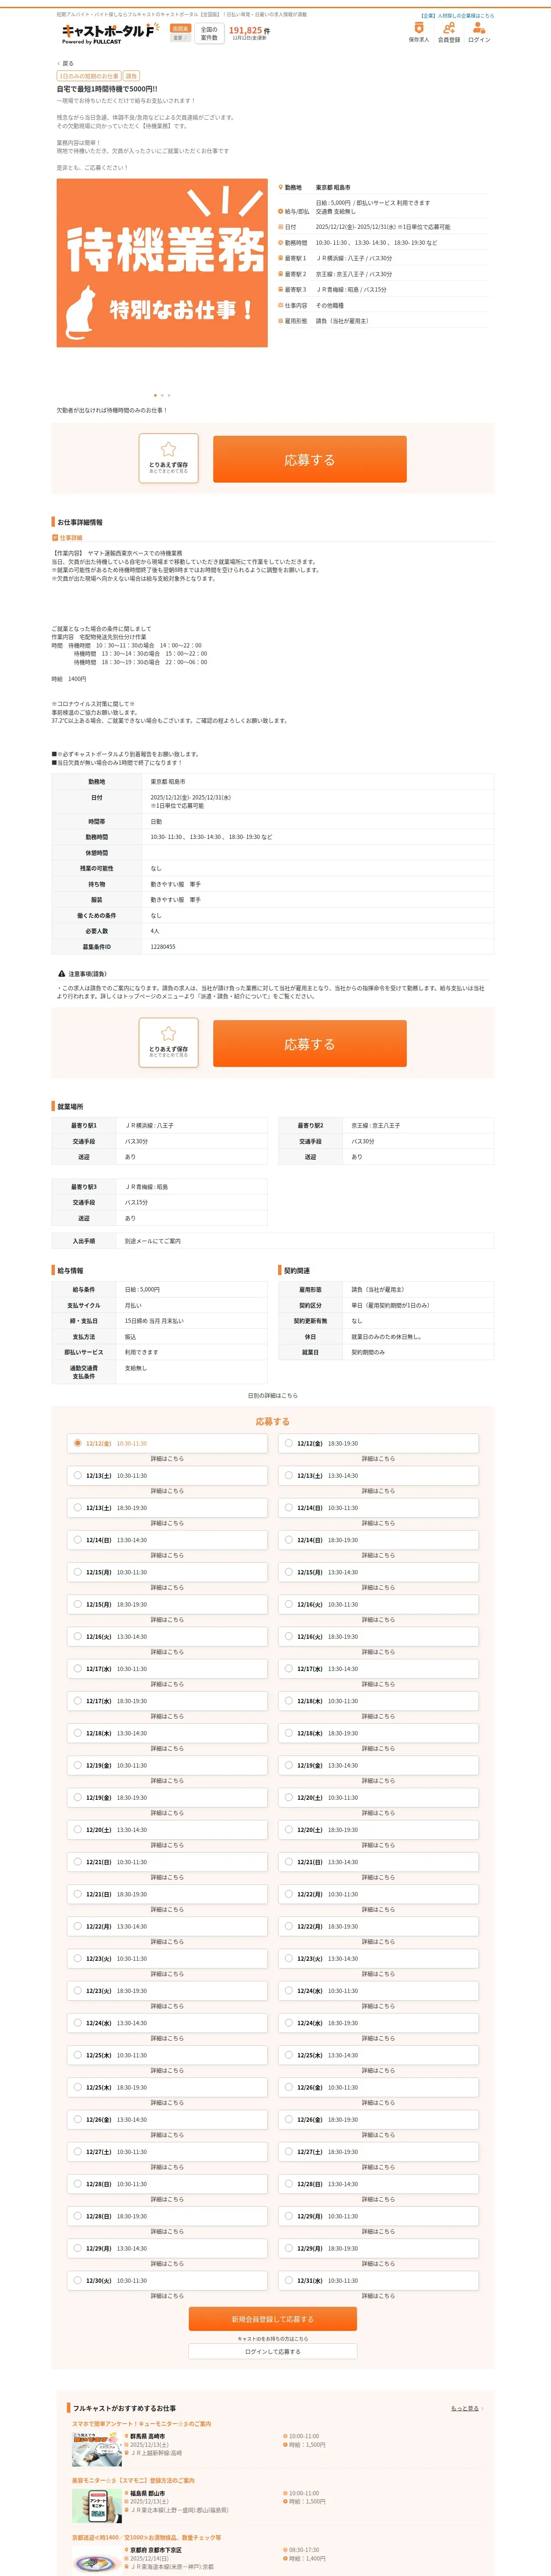Open スマホで簡単アンケート キューモニター job link
Viewport: 551px width, 2576px height.
click(x=141, y=2423)
